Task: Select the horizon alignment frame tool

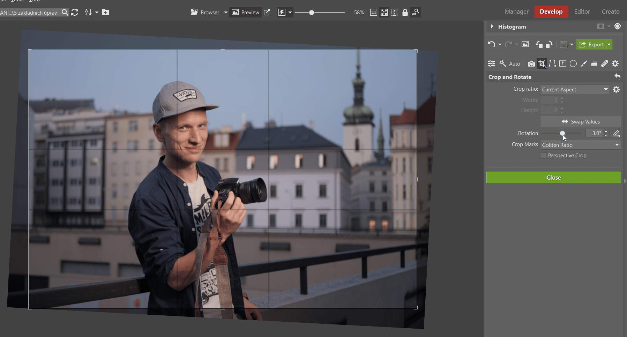Action: [563, 63]
